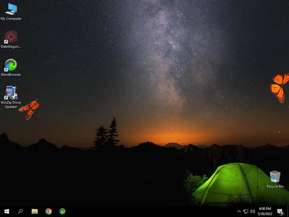The image size is (289, 217).
Task: Select the WinZip Driver Updater shortcut
Action: [x=11, y=97]
